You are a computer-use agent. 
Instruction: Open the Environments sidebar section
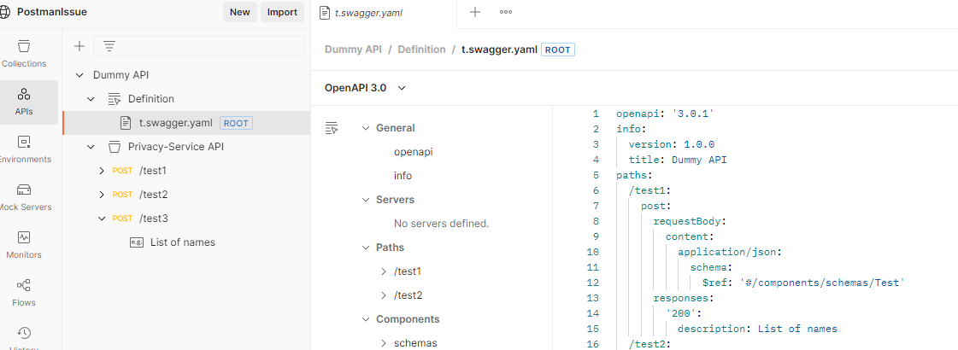coord(25,149)
